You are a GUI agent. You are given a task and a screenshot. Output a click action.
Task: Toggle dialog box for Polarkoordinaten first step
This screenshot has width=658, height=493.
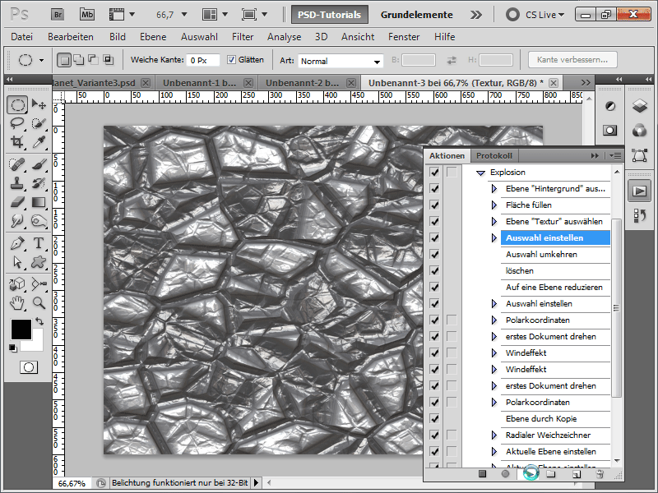[452, 320]
